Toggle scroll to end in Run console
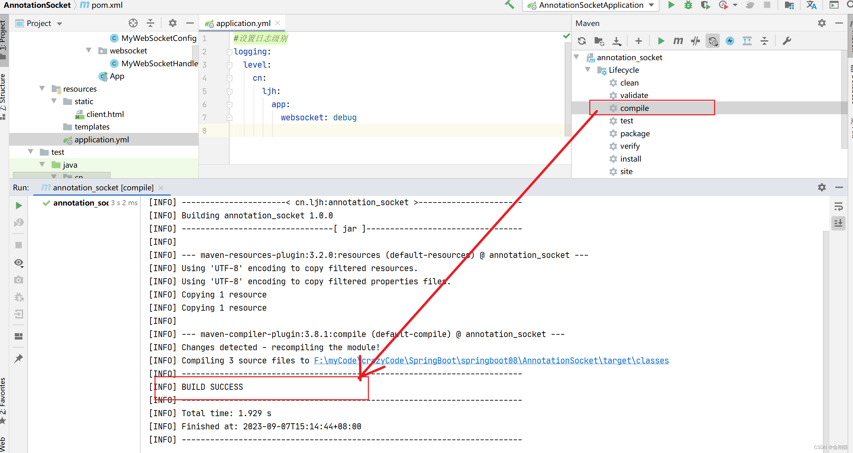853x453 pixels. click(x=838, y=223)
